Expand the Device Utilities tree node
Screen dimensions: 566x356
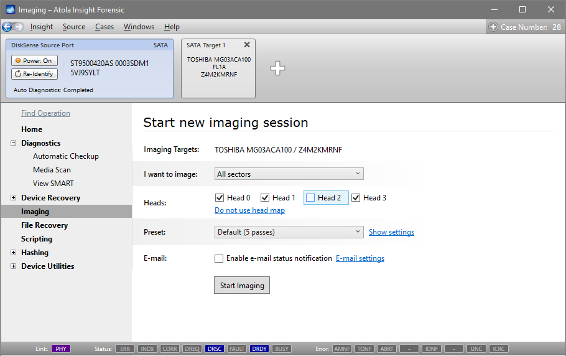(x=13, y=266)
